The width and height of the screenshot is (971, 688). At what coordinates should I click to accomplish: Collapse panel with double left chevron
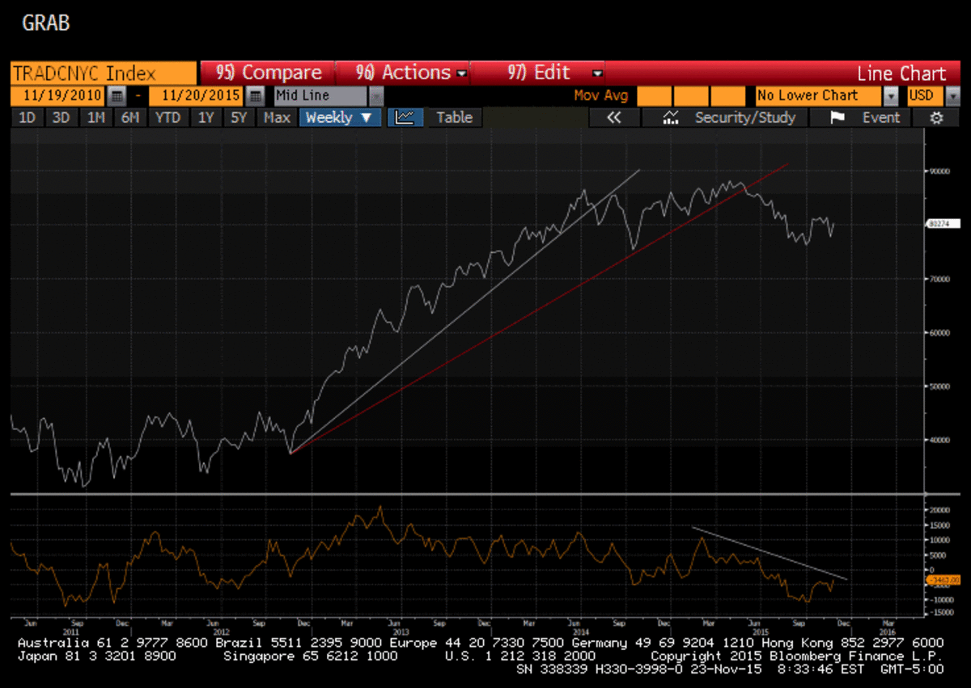pyautogui.click(x=613, y=117)
